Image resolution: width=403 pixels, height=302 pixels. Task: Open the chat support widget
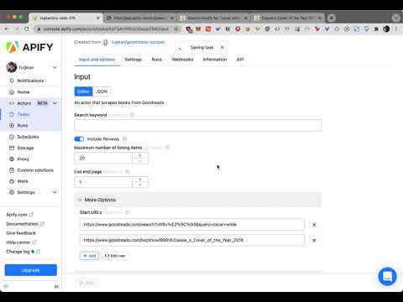(387, 276)
